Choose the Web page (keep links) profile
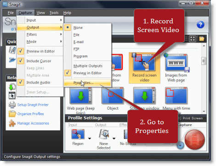The image size is (216, 166). coord(81,101)
